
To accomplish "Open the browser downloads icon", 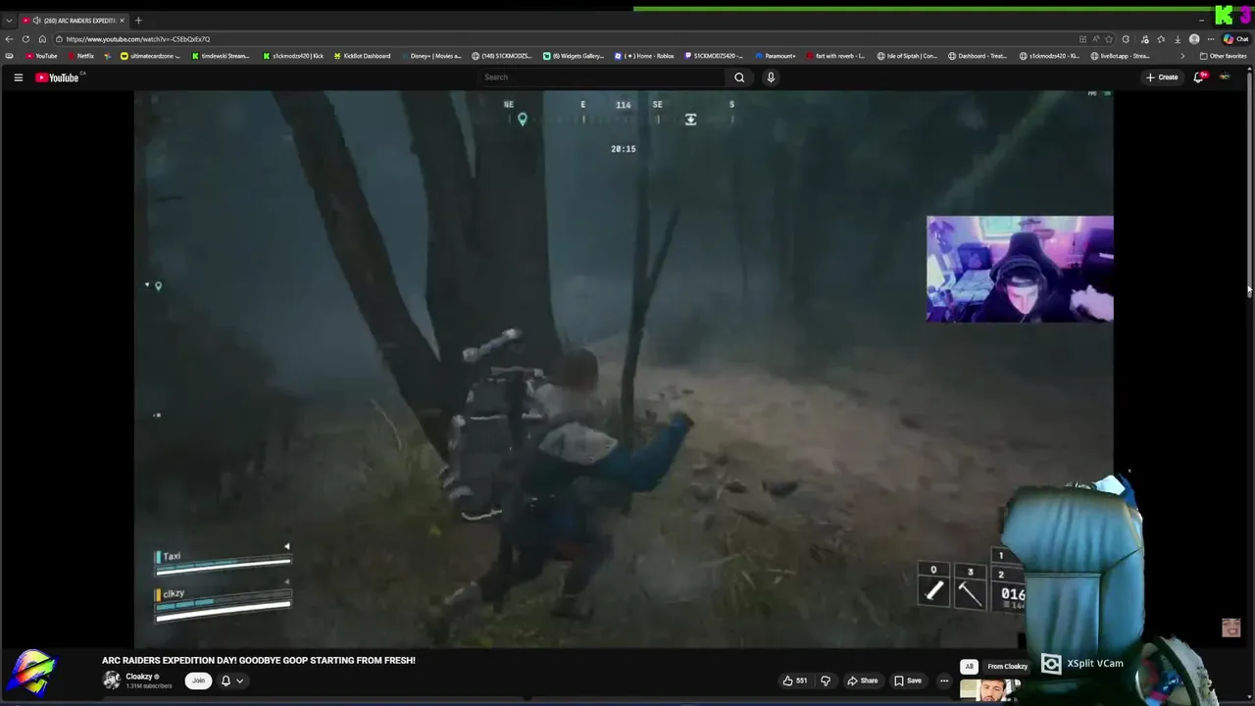I will [x=1177, y=39].
